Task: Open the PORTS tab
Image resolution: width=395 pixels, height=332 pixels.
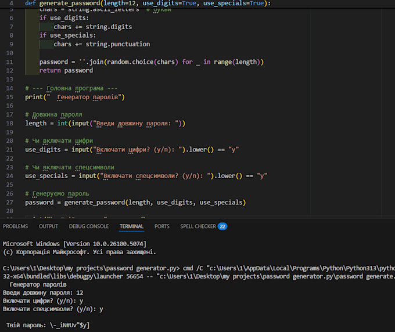Action: coord(161,226)
